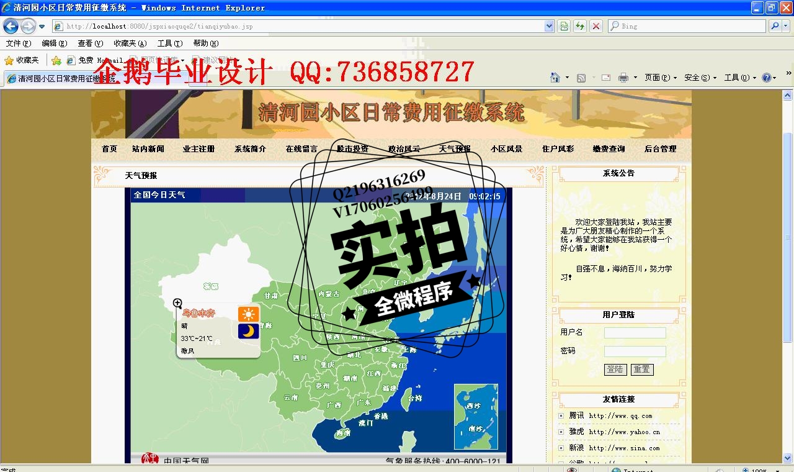Screen dimensions: 794x472
Task: Click the 登陆 login button
Action: [615, 369]
